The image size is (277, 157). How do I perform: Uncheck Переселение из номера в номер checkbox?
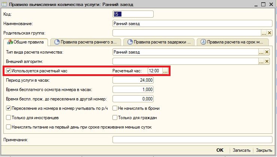point(9,108)
